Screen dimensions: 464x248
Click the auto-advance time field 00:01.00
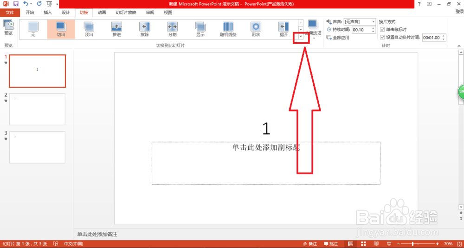pos(432,38)
